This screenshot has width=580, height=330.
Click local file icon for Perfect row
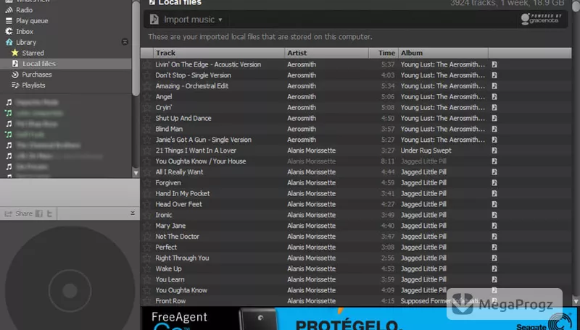point(494,247)
